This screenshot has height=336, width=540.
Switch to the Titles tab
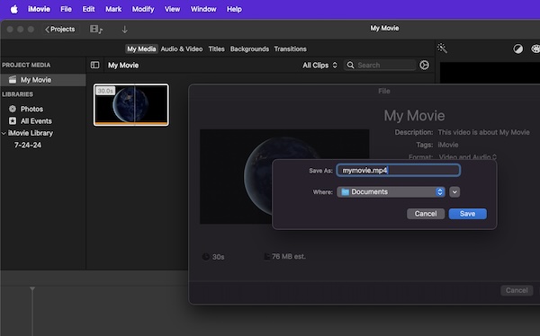coord(216,49)
